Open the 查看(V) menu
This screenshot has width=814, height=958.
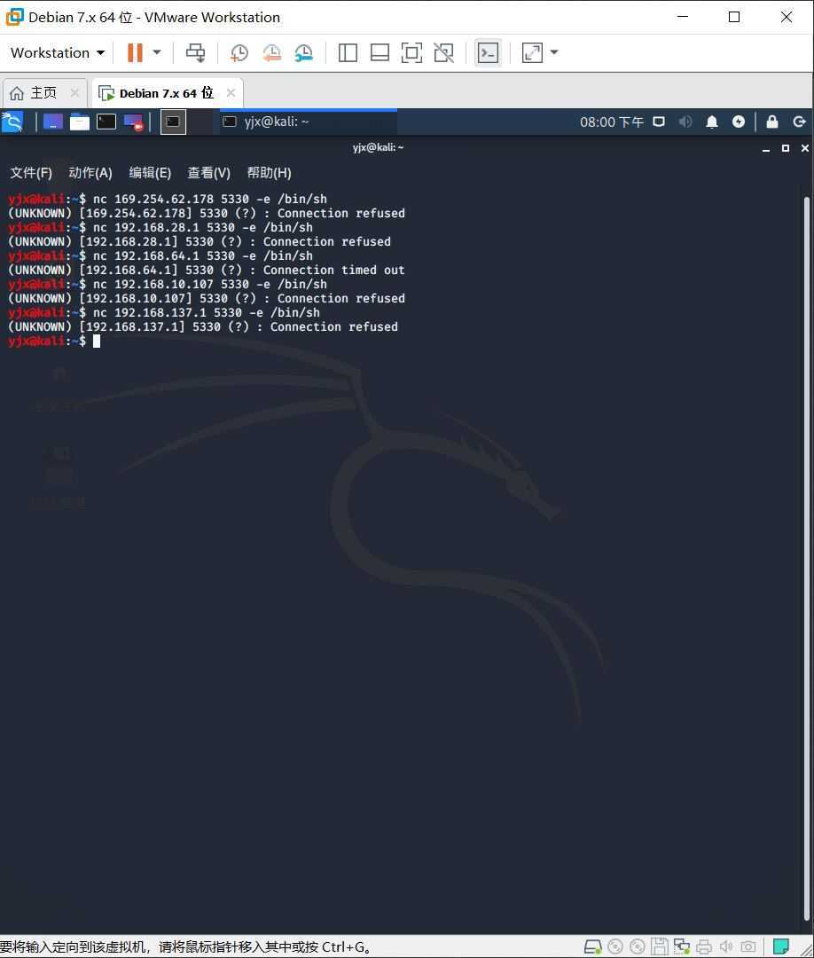209,173
